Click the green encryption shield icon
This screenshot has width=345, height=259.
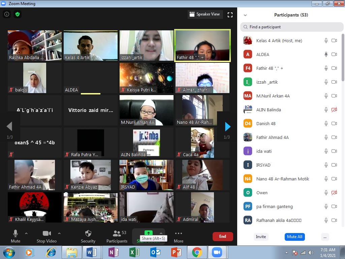pos(18,15)
